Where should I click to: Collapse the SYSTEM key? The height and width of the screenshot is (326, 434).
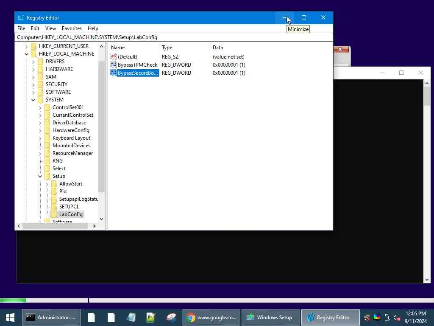33,100
